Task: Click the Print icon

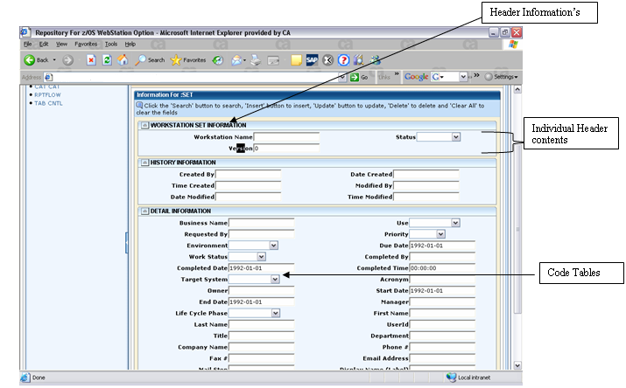Action: point(256,60)
